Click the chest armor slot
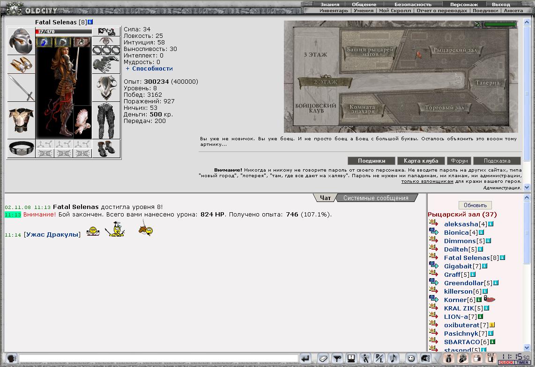The height and width of the screenshot is (367, 535). [21, 120]
